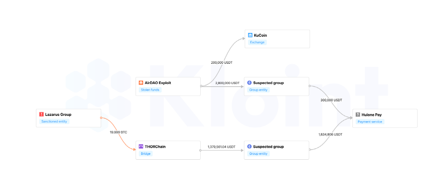Select the Sanctioned entity tag
The image size is (443, 184).
point(54,122)
